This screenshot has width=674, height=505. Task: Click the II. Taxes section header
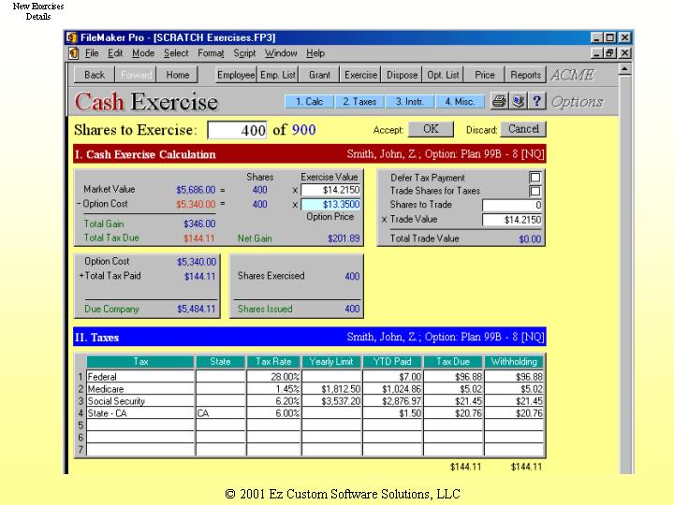310,337
